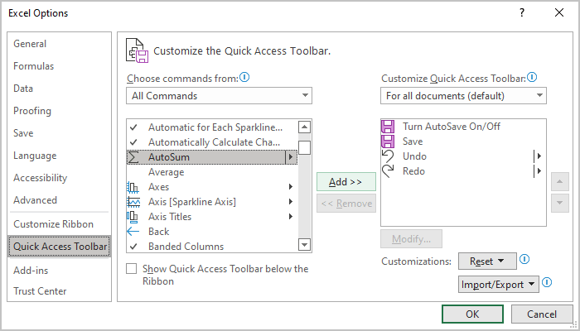Click the Add >> button
Viewport: 580px width, 331px height.
coord(346,182)
